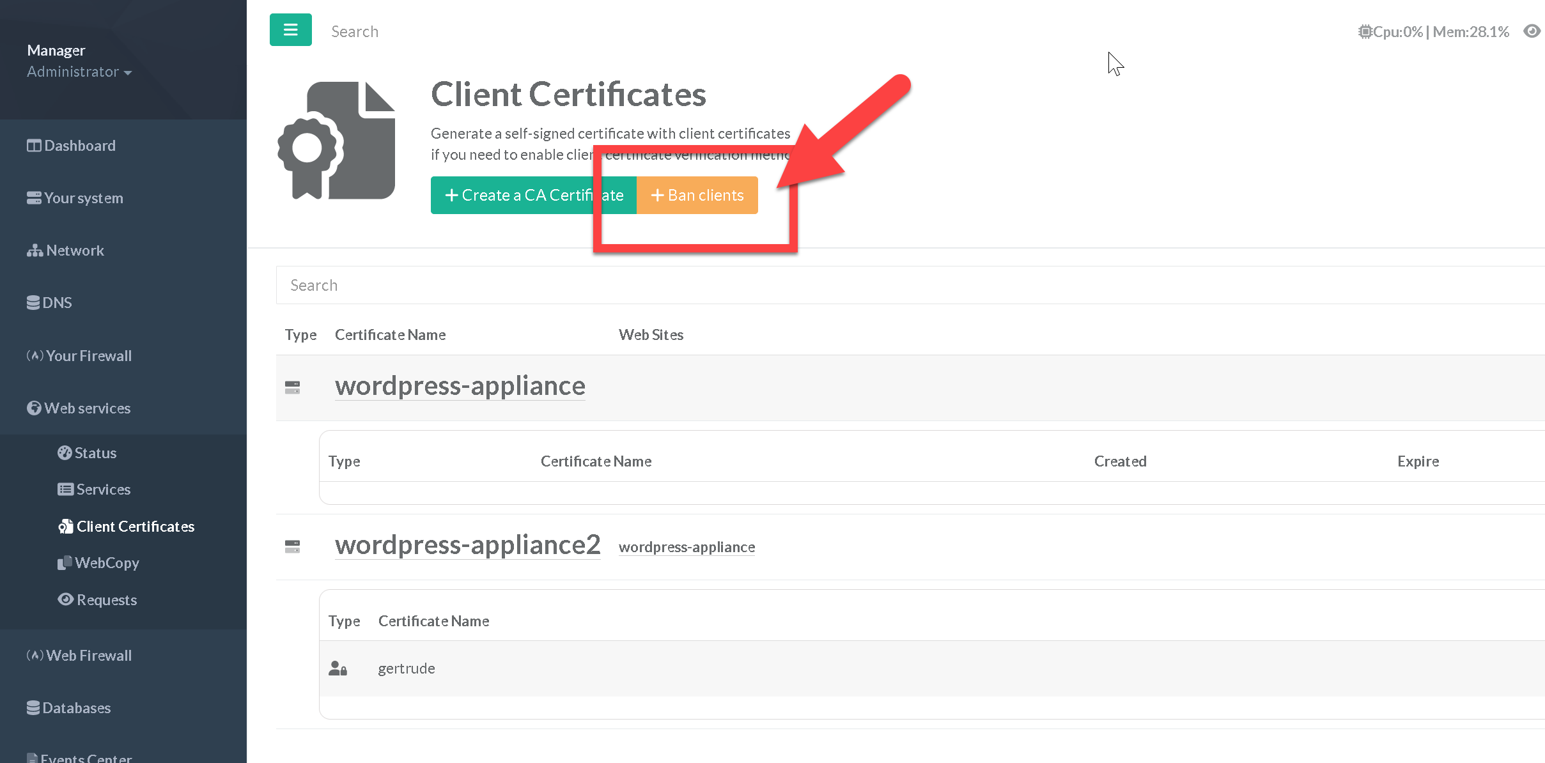Click the Status gauge icon
Image resolution: width=1545 pixels, height=763 pixels.
(x=65, y=453)
